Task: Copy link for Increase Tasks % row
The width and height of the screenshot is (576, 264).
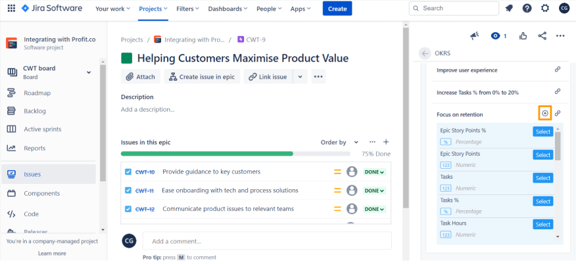Action: point(558,92)
